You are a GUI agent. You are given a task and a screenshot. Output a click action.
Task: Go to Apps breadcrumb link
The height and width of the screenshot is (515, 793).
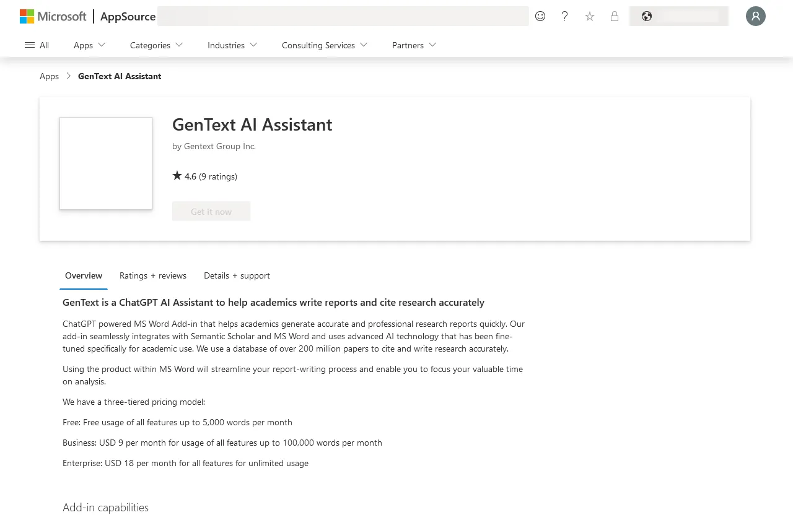pyautogui.click(x=49, y=76)
